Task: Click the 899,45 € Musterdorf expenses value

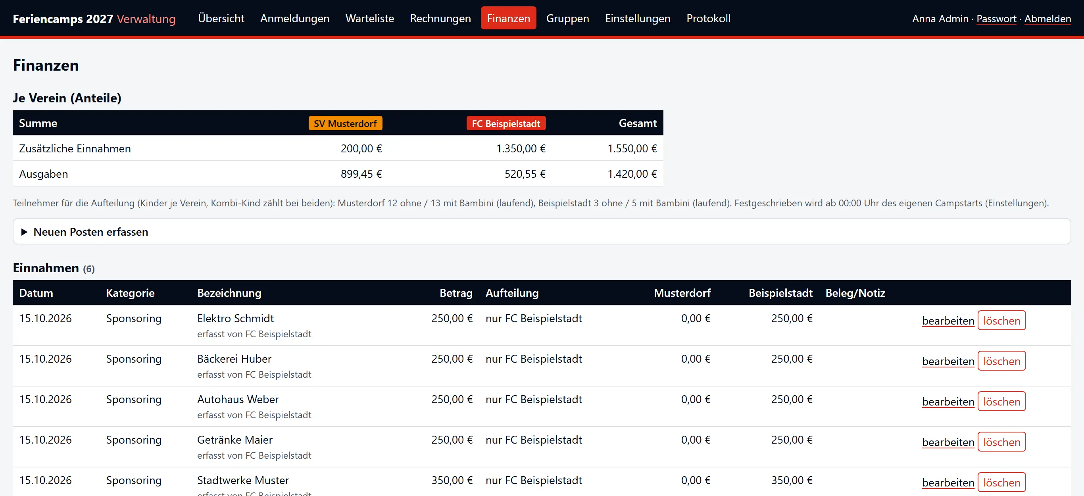Action: [x=361, y=174]
